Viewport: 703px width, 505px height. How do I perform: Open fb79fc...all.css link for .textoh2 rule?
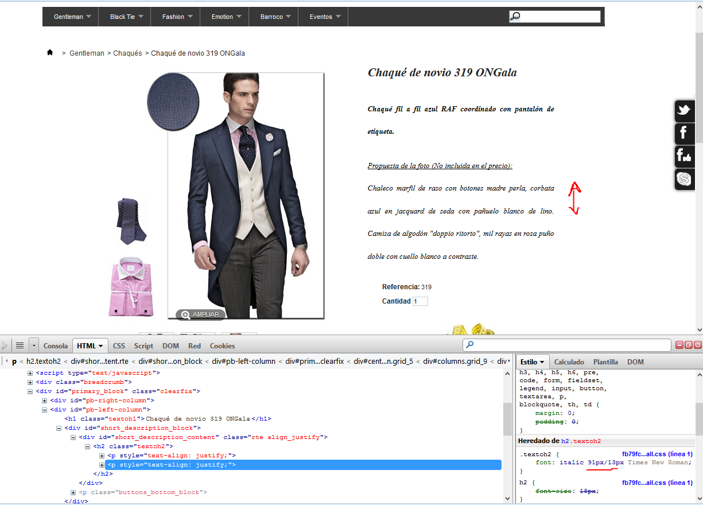[657, 454]
